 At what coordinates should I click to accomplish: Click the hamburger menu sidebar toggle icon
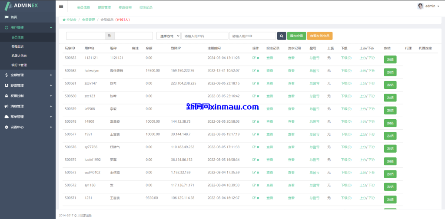coord(61,7)
